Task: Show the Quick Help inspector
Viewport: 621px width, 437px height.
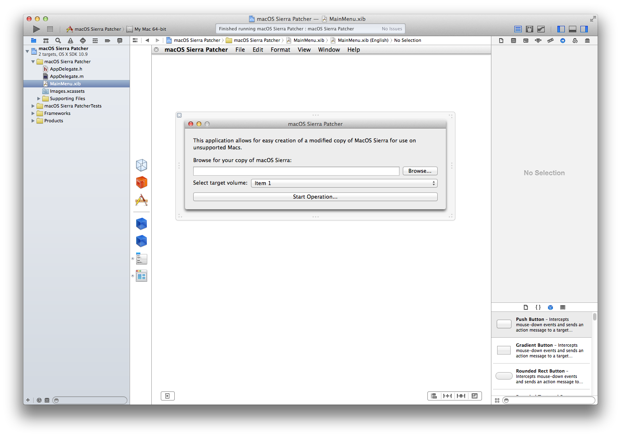Action: click(514, 41)
